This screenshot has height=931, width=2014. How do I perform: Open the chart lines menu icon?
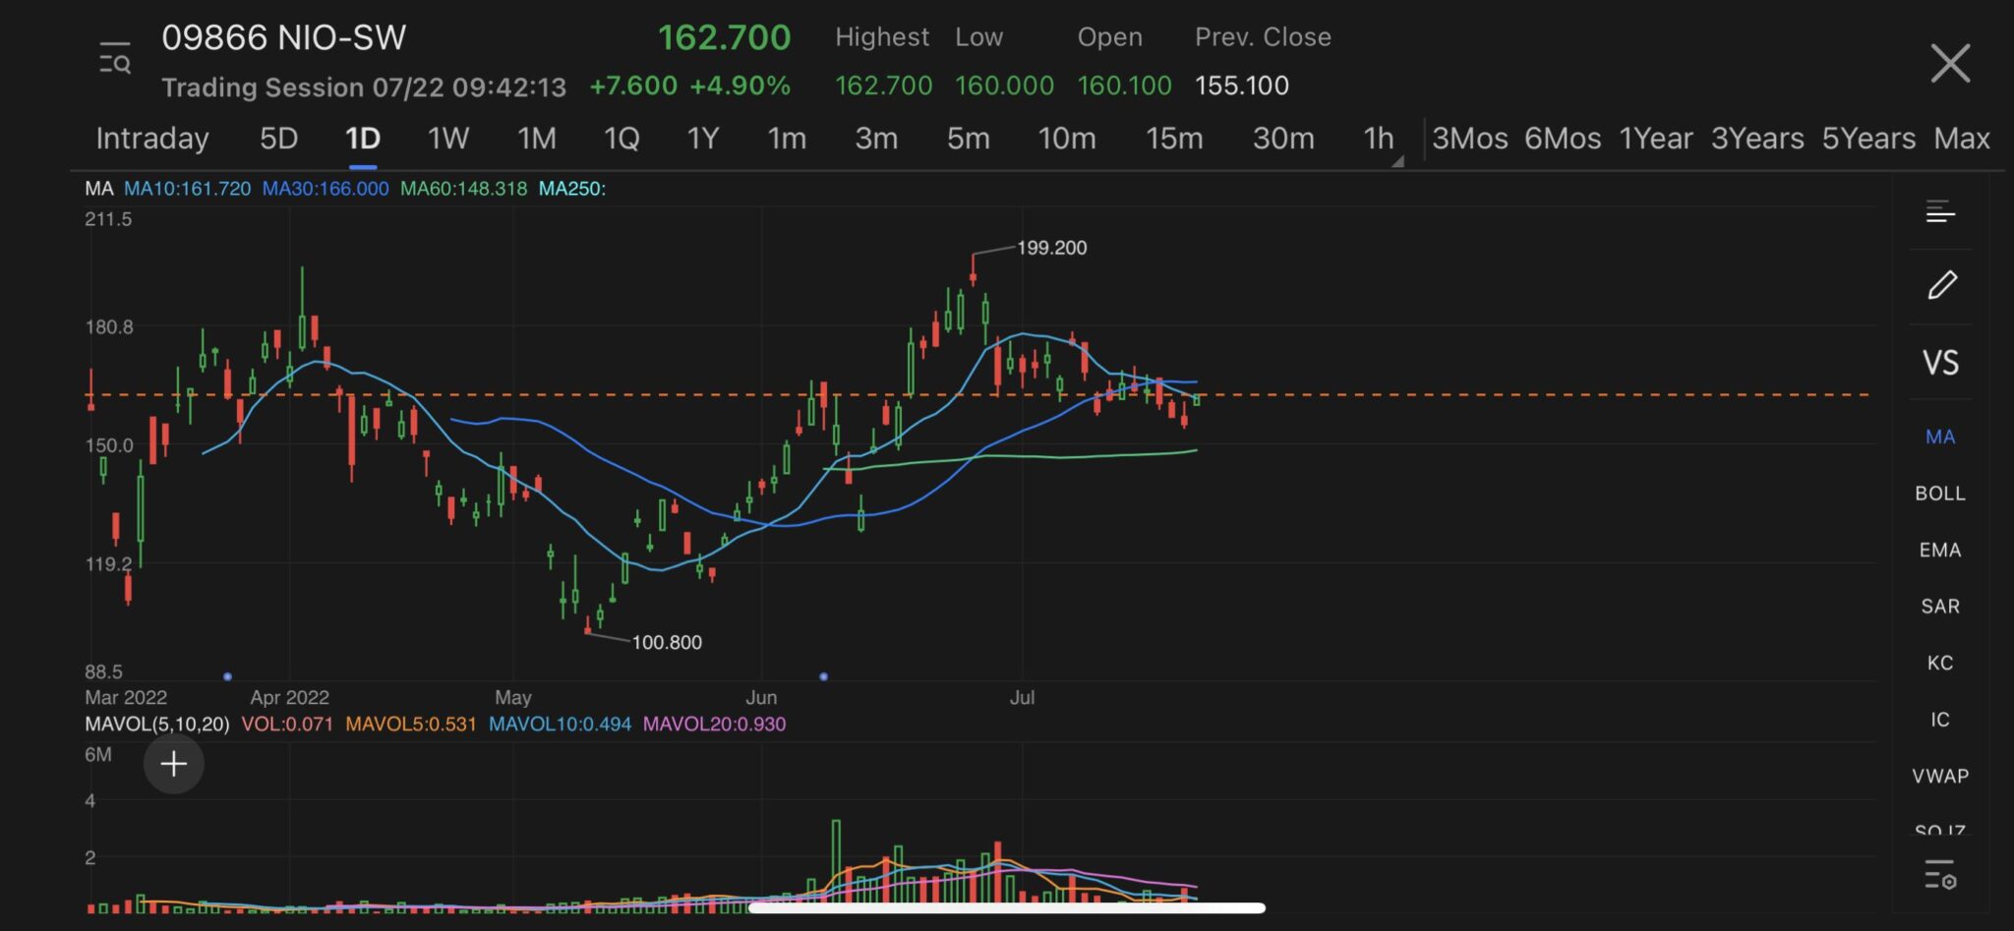[x=1940, y=211]
